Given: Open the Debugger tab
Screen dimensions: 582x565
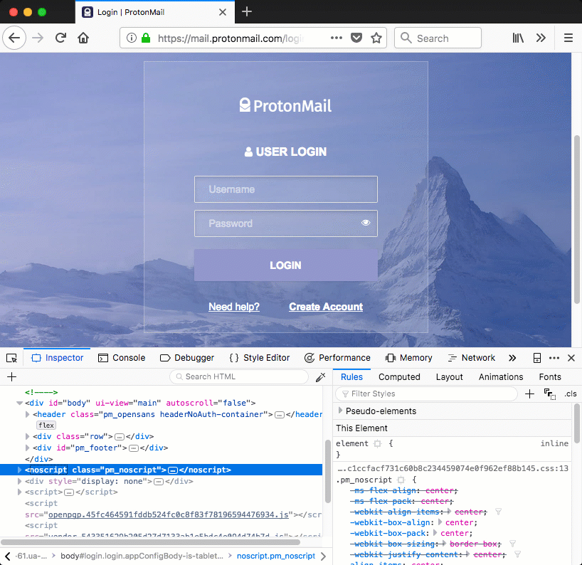Looking at the screenshot, I should coord(187,358).
